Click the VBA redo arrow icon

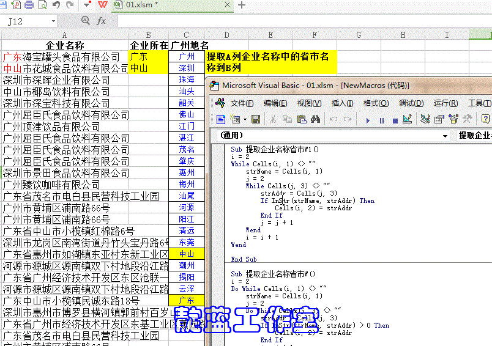tap(348, 119)
